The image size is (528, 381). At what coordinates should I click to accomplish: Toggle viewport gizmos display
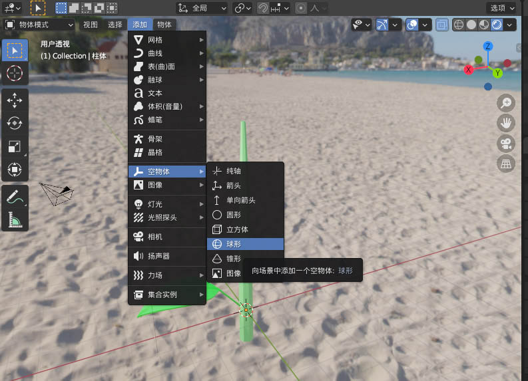382,25
